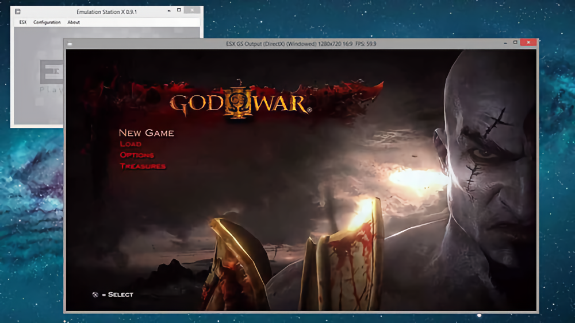
Task: Close the Emulation Station X window
Action: tap(192, 10)
